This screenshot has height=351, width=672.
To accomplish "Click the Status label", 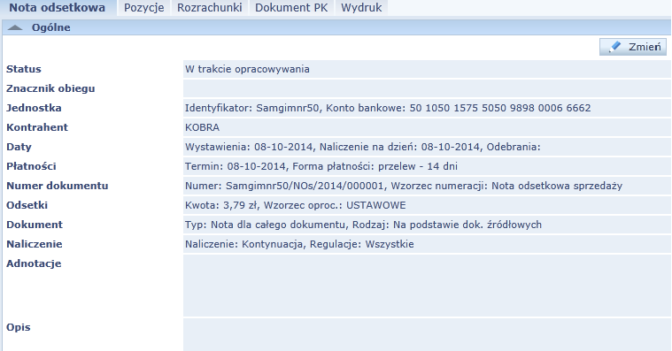I will pos(24,69).
